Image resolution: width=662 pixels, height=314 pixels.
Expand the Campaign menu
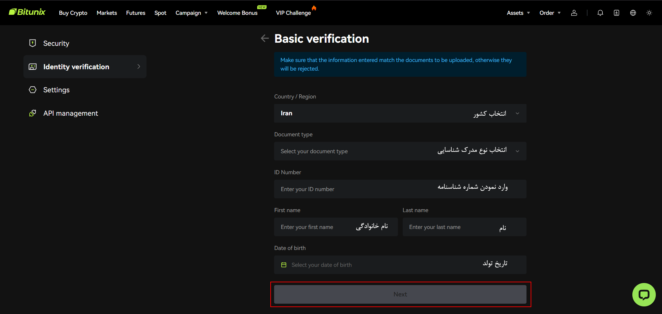(x=191, y=13)
